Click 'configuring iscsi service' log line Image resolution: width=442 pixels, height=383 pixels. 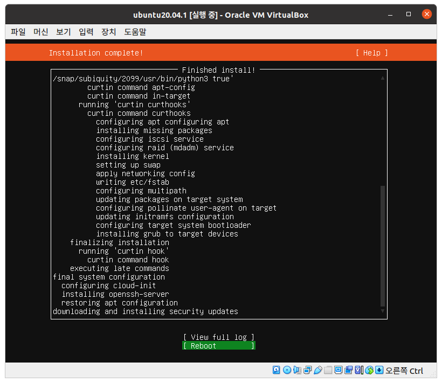150,139
